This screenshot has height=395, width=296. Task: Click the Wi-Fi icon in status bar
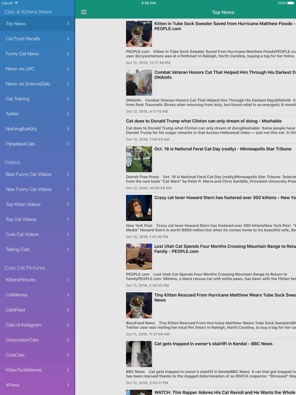coord(16,3)
